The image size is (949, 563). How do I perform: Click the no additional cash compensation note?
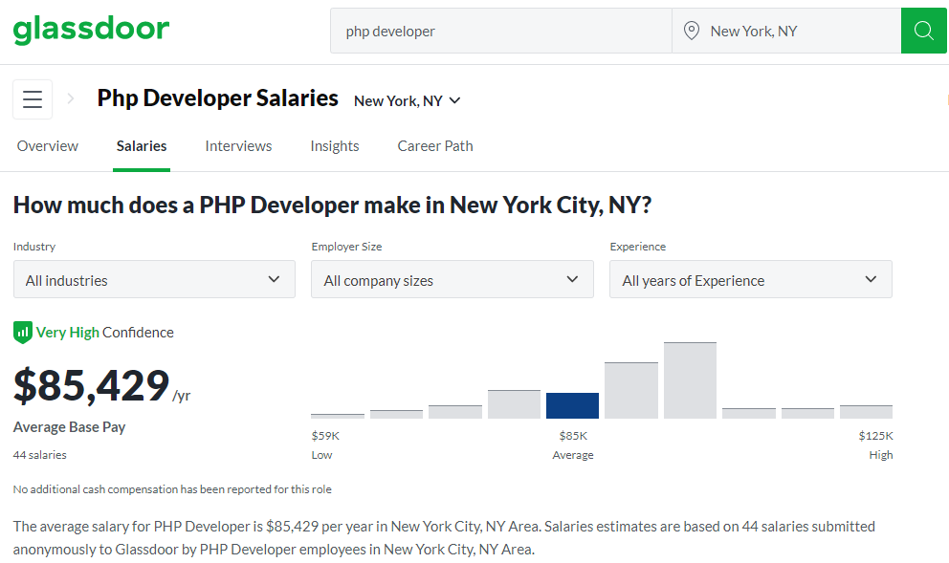pyautogui.click(x=172, y=489)
